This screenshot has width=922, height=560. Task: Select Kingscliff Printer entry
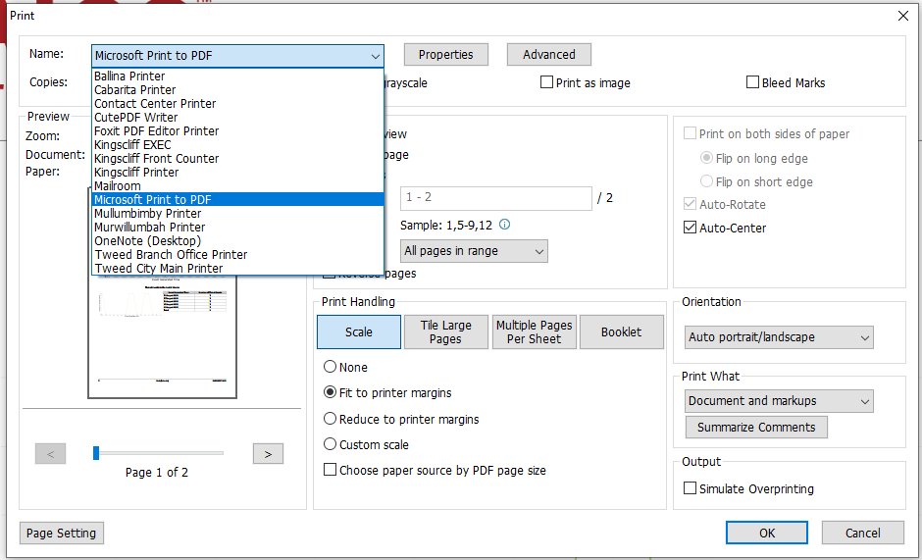click(x=238, y=172)
